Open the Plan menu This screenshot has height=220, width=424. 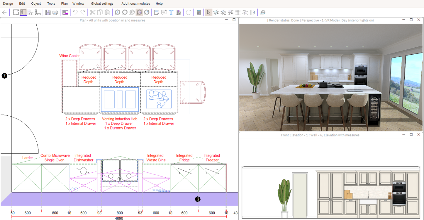coord(64,4)
